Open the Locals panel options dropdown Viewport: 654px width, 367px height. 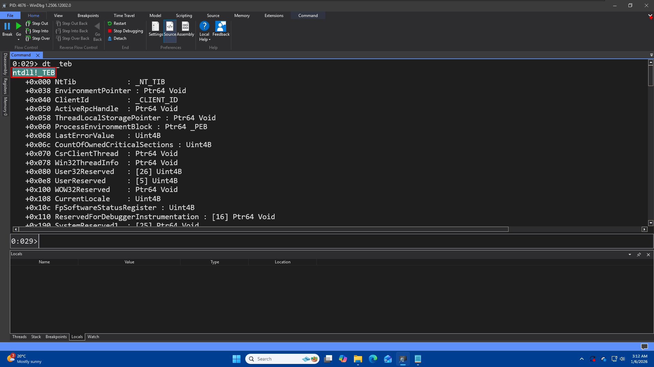point(630,255)
